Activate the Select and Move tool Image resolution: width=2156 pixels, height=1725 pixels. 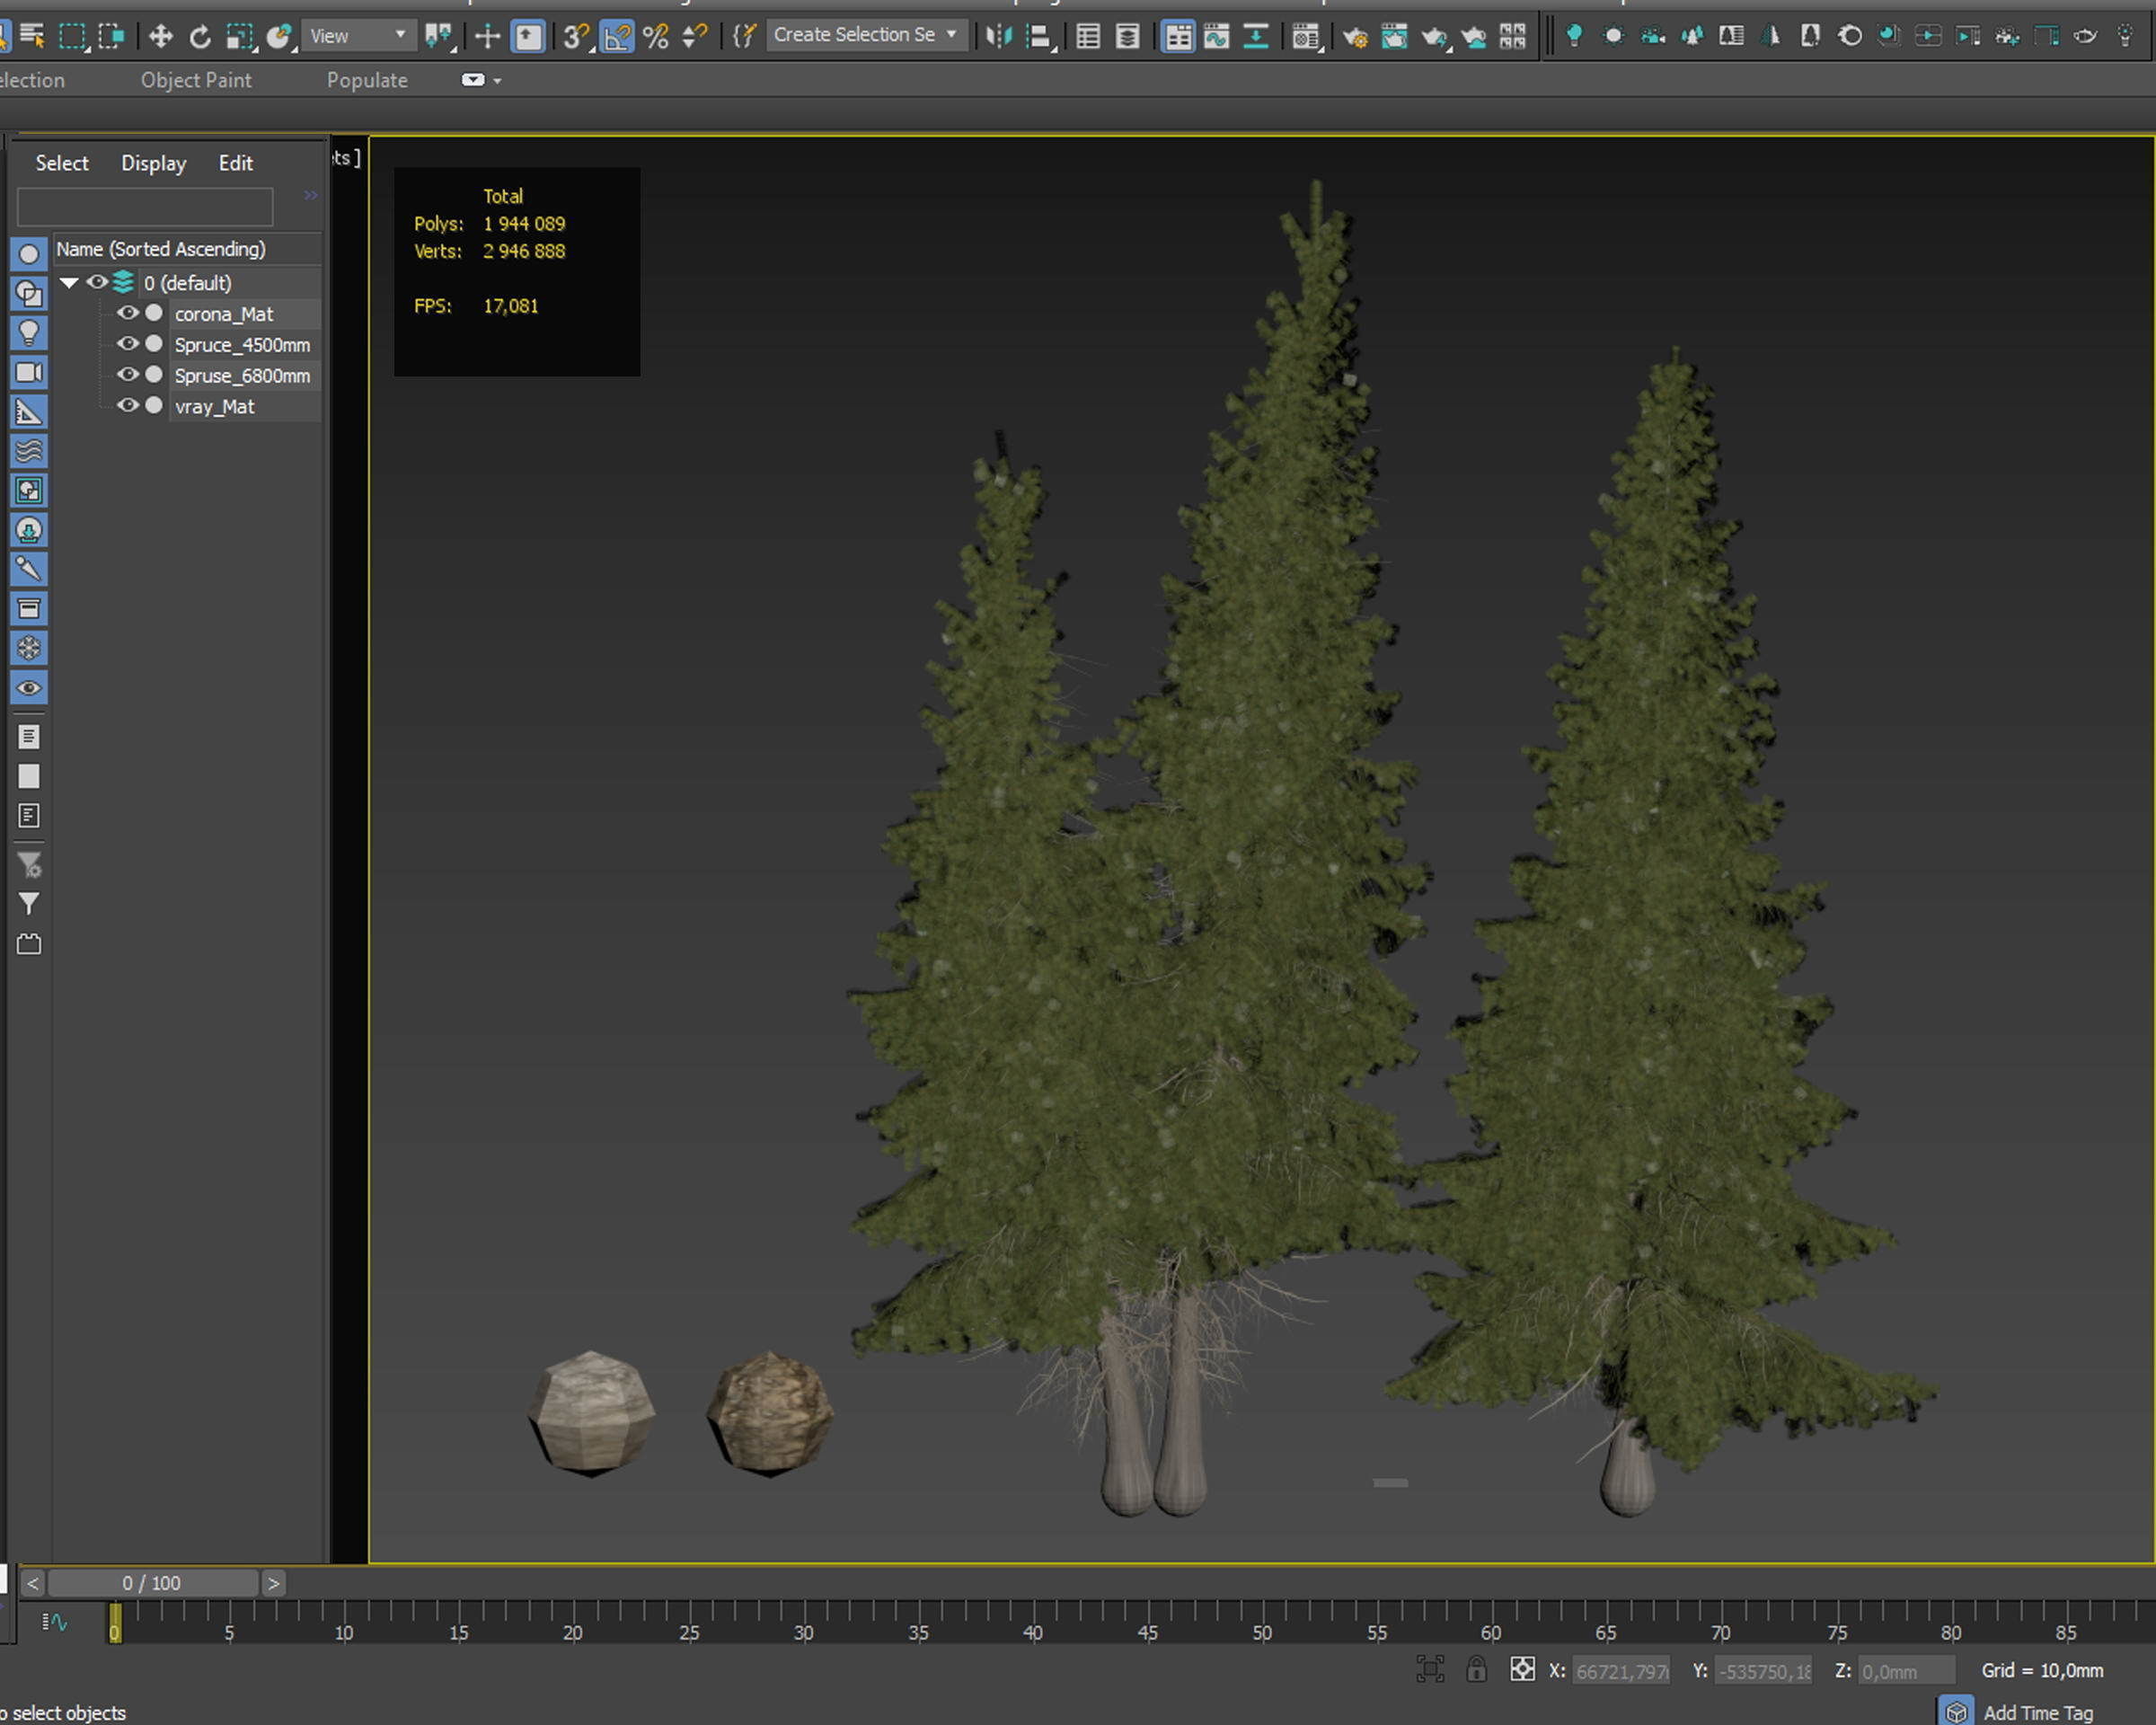[x=160, y=36]
